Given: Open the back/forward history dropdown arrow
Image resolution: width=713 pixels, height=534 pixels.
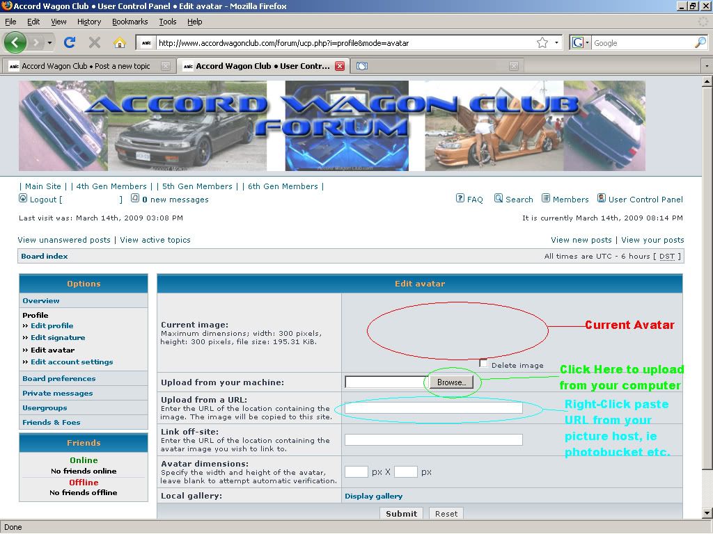Looking at the screenshot, I should 49,43.
